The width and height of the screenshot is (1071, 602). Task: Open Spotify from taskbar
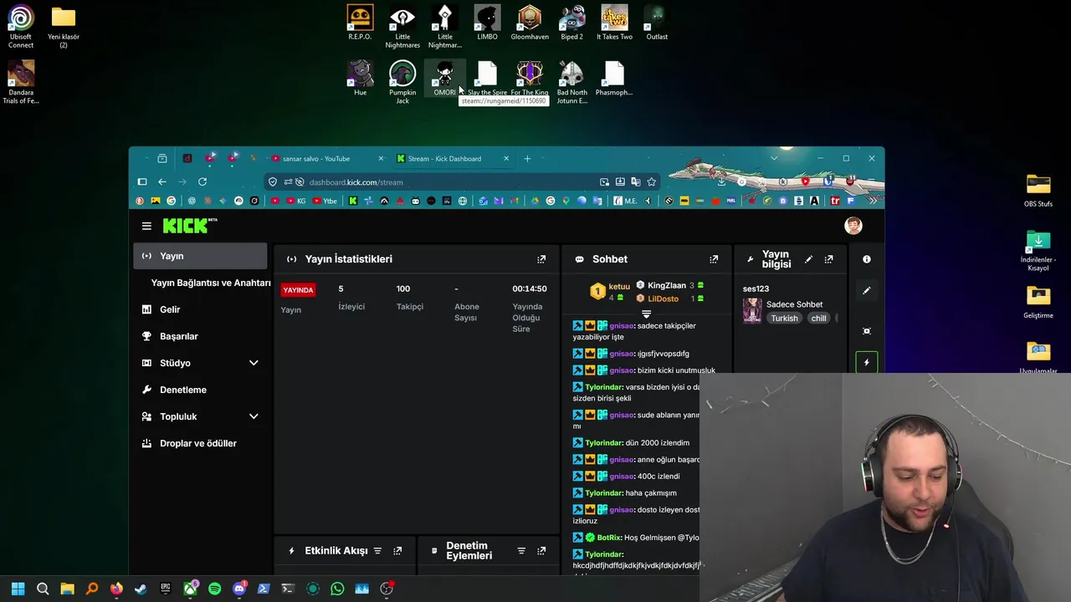tap(214, 589)
